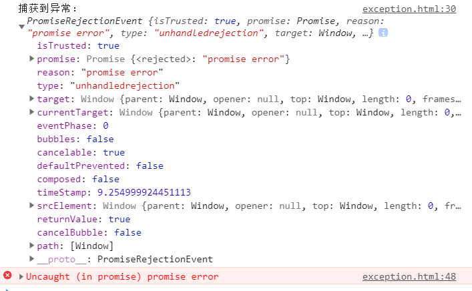Screen dimensions: 472x291
Task: Click the red error icon beside Uncaught
Action: tap(7, 275)
